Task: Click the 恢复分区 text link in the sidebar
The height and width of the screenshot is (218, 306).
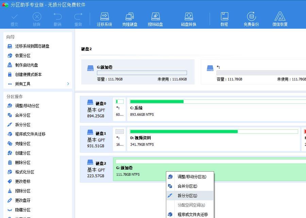Action: [23, 56]
